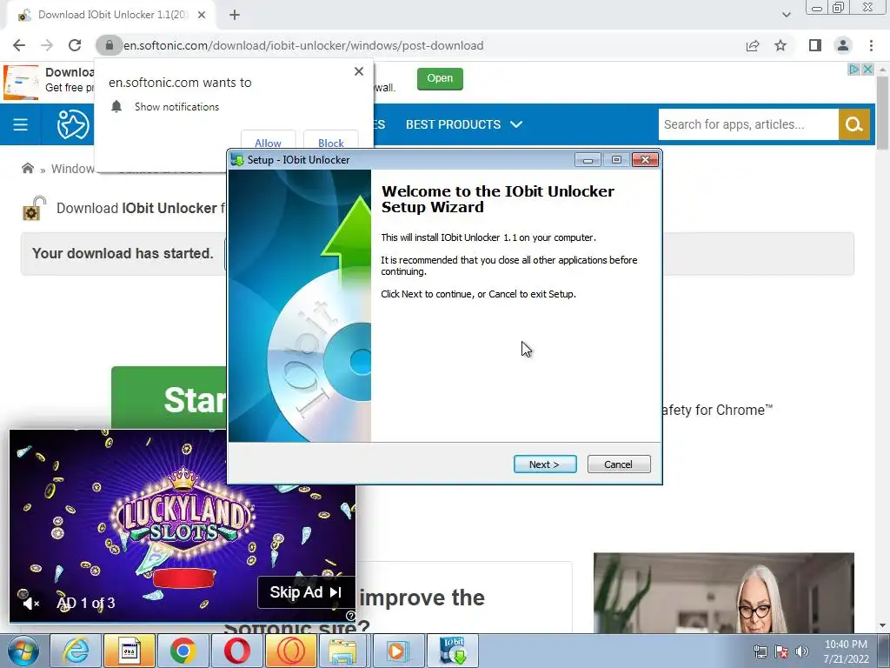
Task: Select the Download IObit Unlocker tab
Action: pos(111,15)
